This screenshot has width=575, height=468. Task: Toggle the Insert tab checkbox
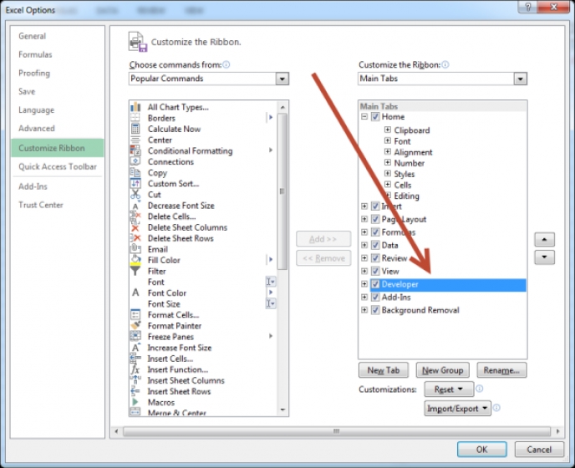(375, 206)
